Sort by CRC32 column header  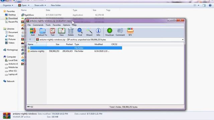[x=114, y=44]
